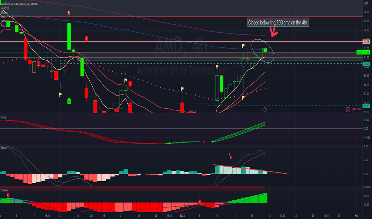The width and height of the screenshot is (372, 219).
Task: Select the Swing panel label
Action: (x=4, y=117)
